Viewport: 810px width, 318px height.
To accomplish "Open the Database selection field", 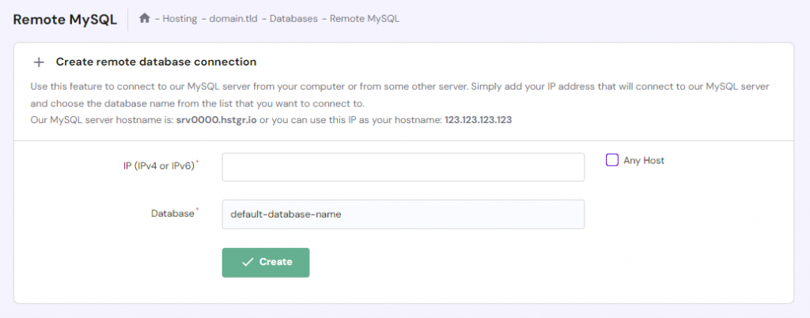I will 403,214.
